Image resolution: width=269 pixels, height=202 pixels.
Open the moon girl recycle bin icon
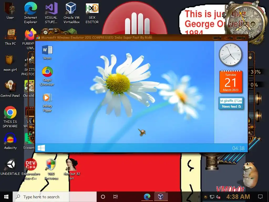point(10,63)
